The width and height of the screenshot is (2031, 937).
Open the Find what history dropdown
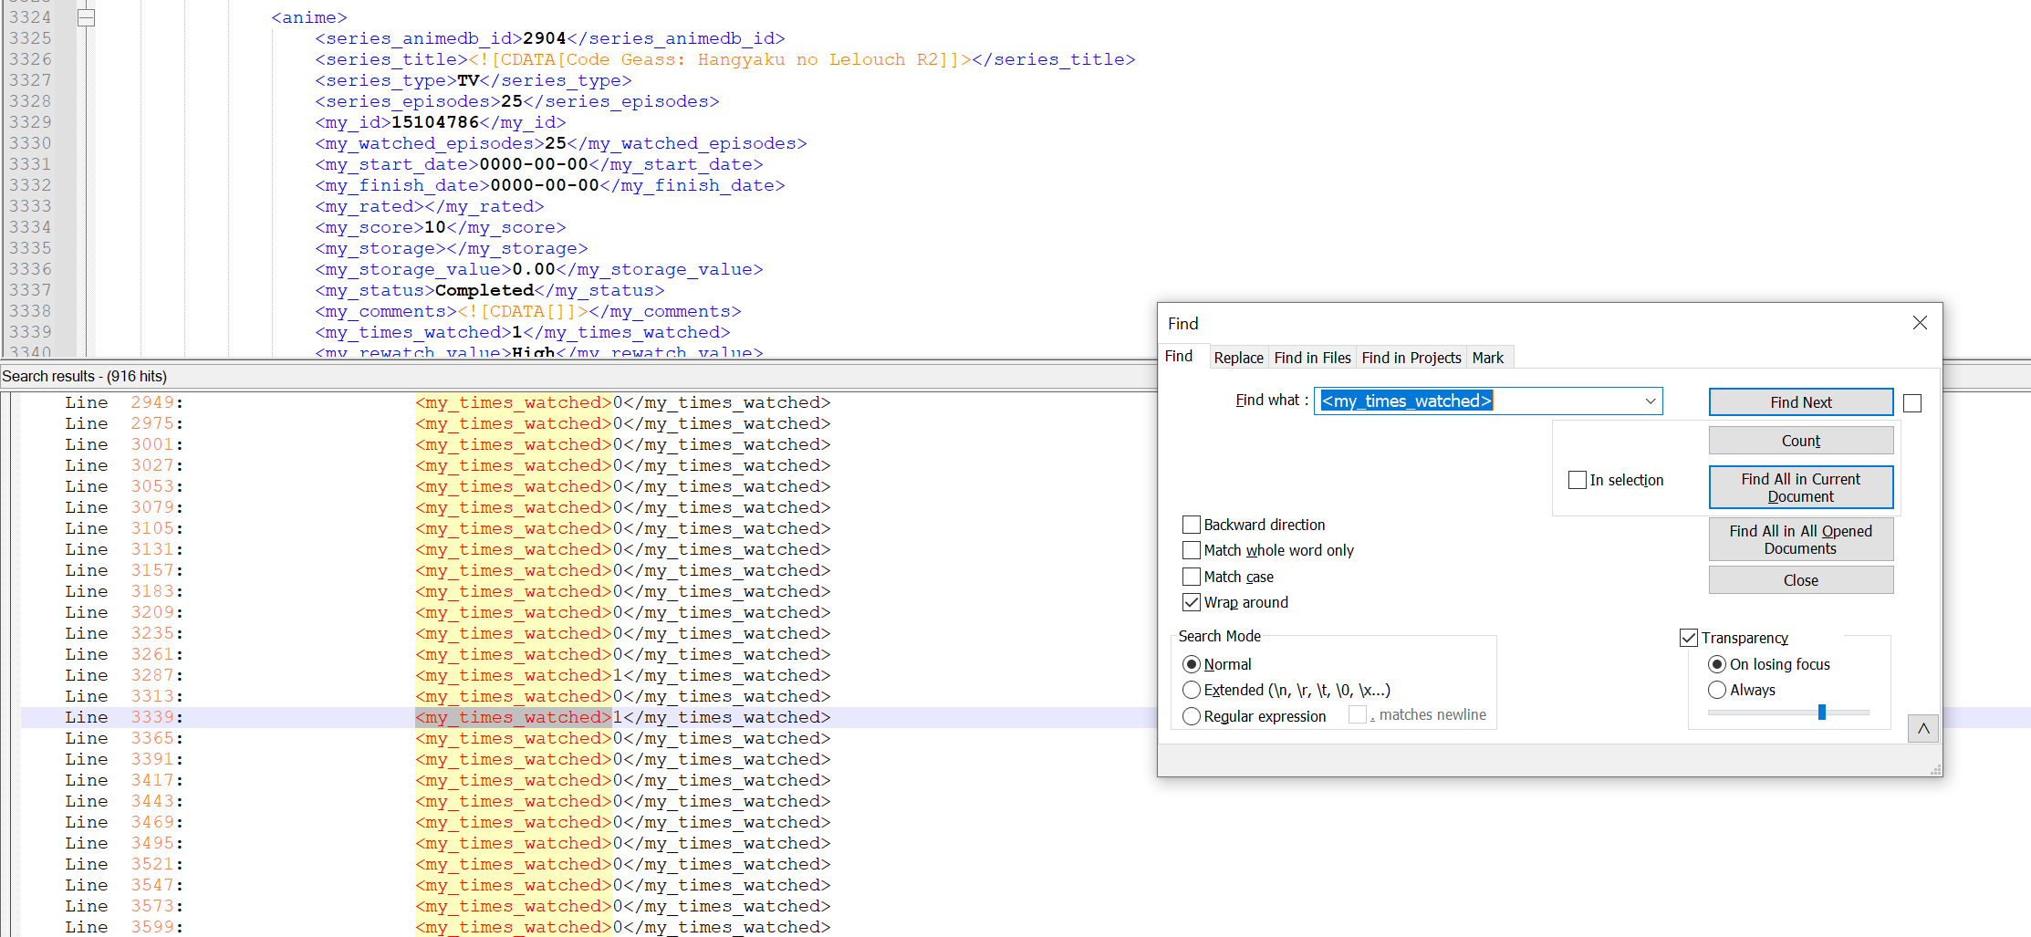pyautogui.click(x=1650, y=401)
